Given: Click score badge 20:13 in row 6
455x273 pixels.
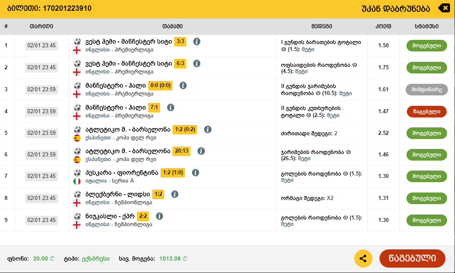Looking at the screenshot, I should pos(182,151).
